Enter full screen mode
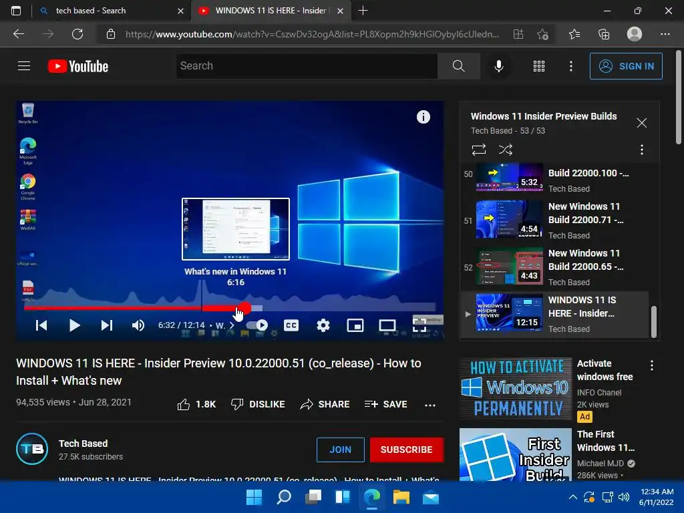 point(419,325)
